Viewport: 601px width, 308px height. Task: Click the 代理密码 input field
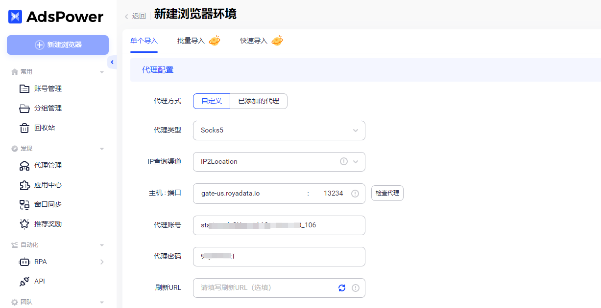[x=279, y=257]
